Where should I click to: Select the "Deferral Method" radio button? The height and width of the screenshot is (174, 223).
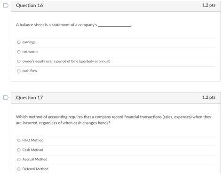pos(19,169)
